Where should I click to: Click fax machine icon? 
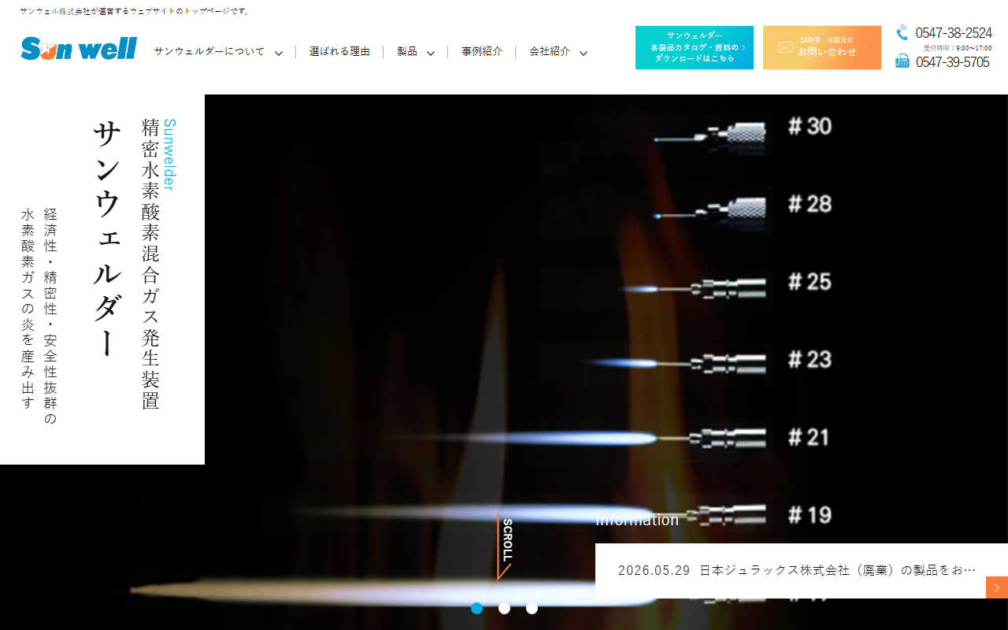click(x=902, y=61)
